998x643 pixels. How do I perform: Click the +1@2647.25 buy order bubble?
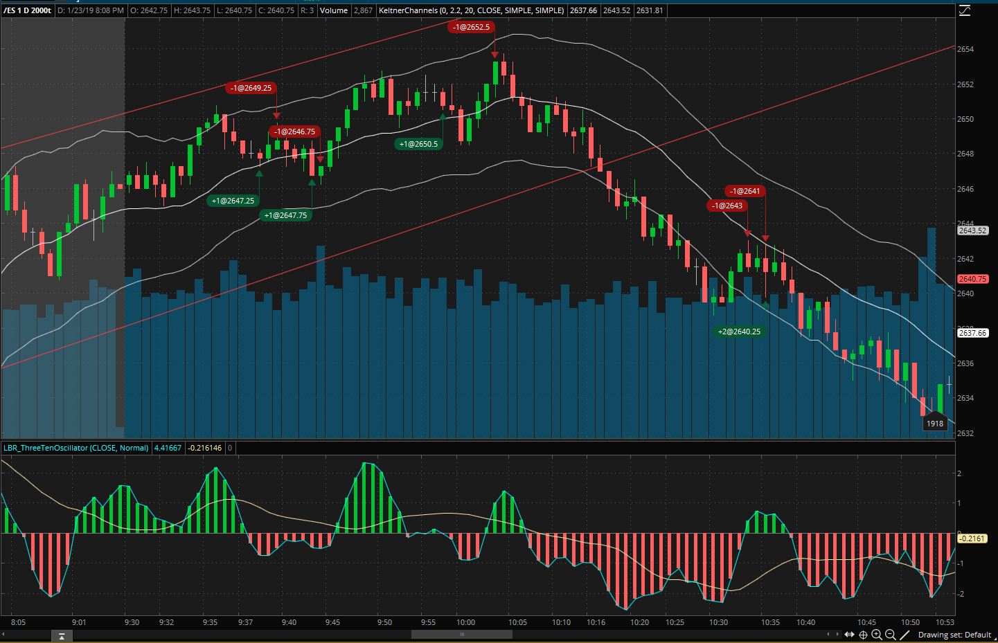click(x=233, y=201)
